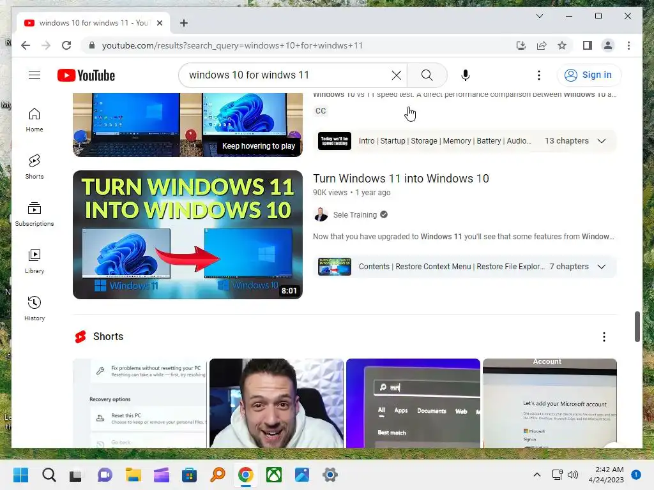The image size is (654, 490).
Task: Select the YouTube results tab
Action: point(93,23)
